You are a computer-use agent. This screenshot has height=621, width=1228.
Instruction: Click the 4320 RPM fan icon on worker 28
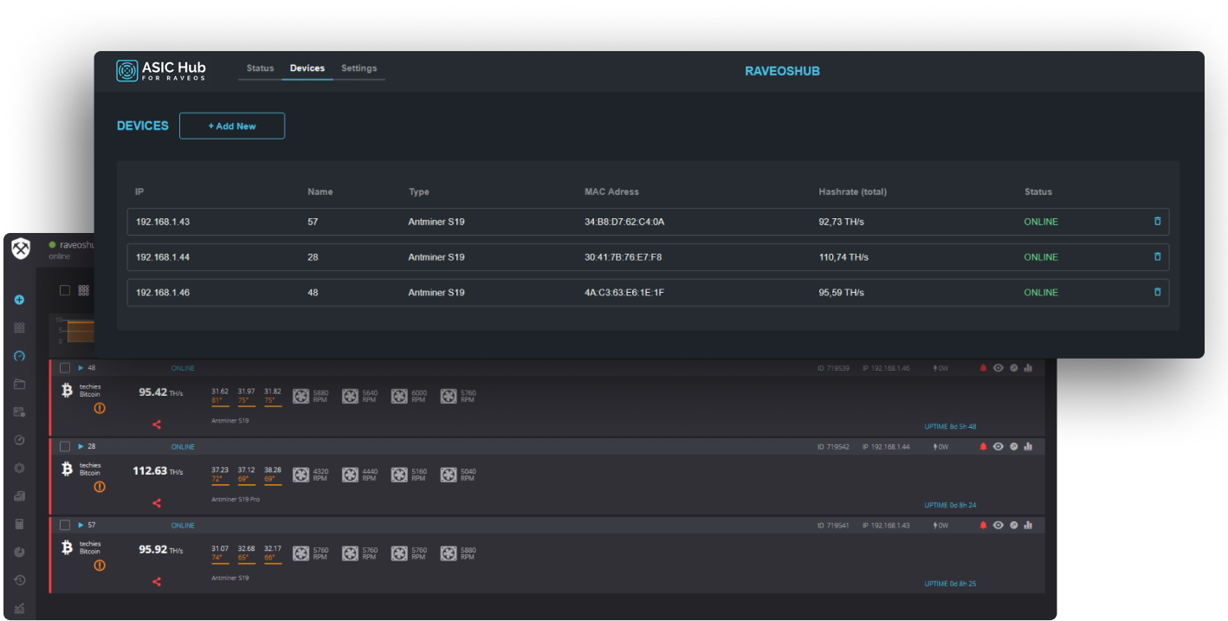tap(301, 475)
